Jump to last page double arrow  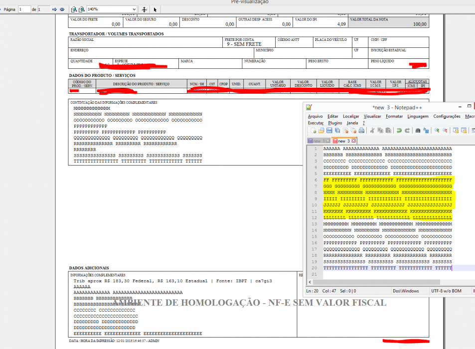point(62,9)
